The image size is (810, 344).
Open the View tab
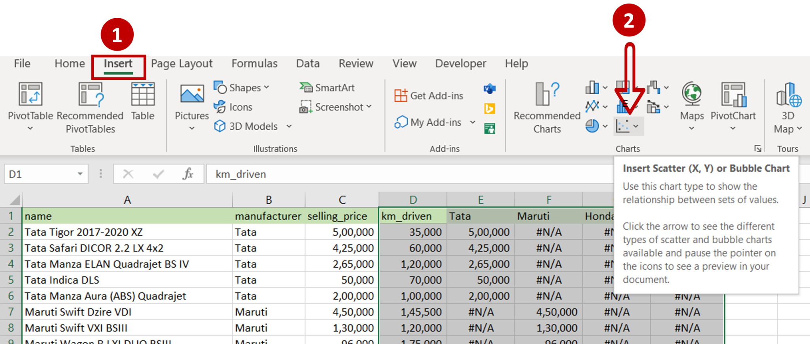tap(405, 63)
